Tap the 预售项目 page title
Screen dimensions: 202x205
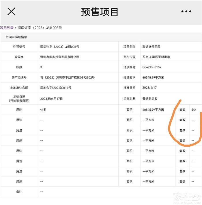[x=100, y=12]
